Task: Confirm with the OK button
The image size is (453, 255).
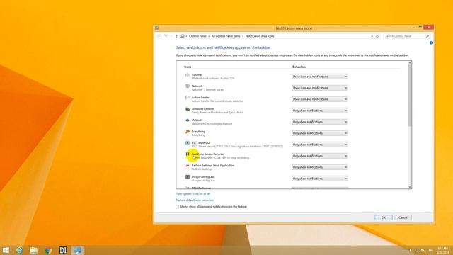Action: (384, 217)
